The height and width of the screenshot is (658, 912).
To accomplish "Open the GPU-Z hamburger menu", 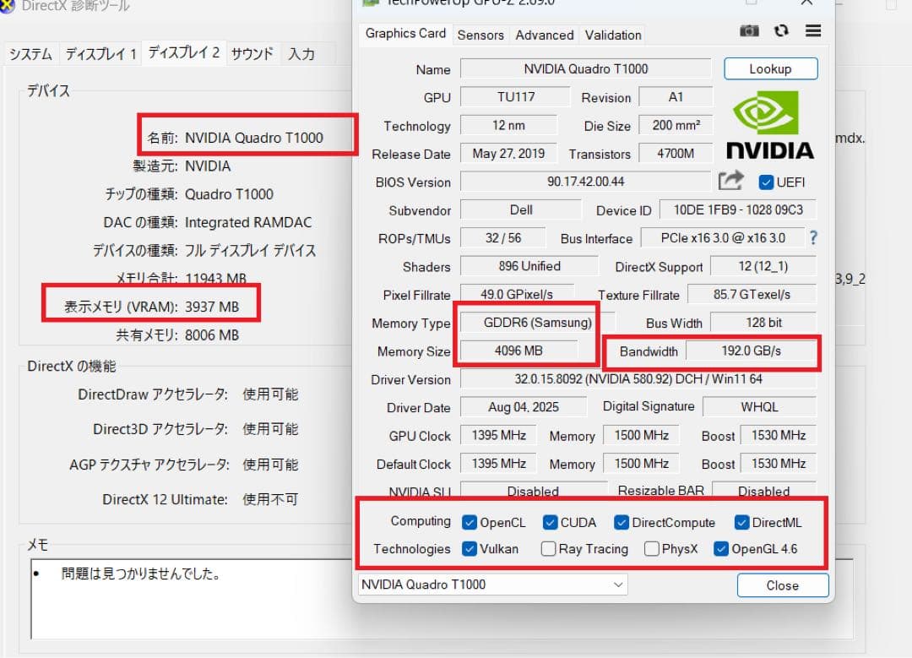I will click(x=813, y=30).
